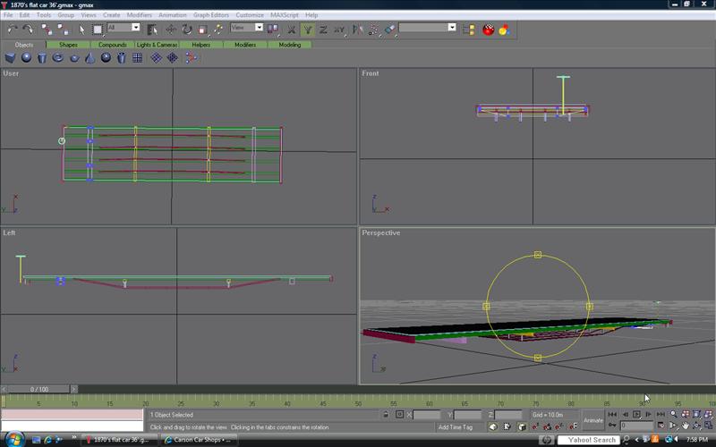The height and width of the screenshot is (447, 716).
Task: Toggle the 3D Snap magnet icon
Action: coord(535,426)
